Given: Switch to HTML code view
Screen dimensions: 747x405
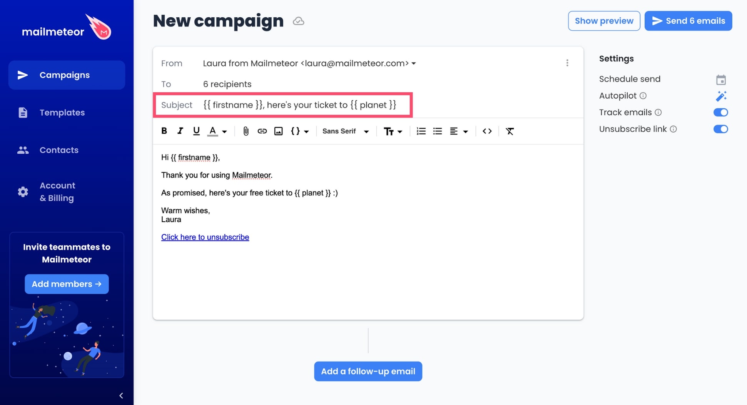Looking at the screenshot, I should click(x=487, y=131).
